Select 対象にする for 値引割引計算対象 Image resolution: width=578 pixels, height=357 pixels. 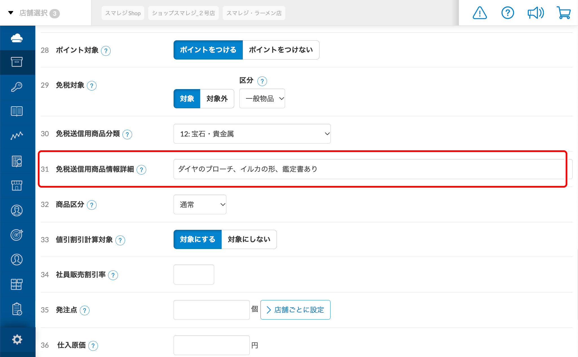click(x=198, y=239)
